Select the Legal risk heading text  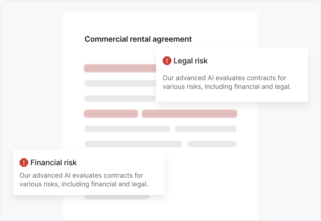click(x=190, y=61)
